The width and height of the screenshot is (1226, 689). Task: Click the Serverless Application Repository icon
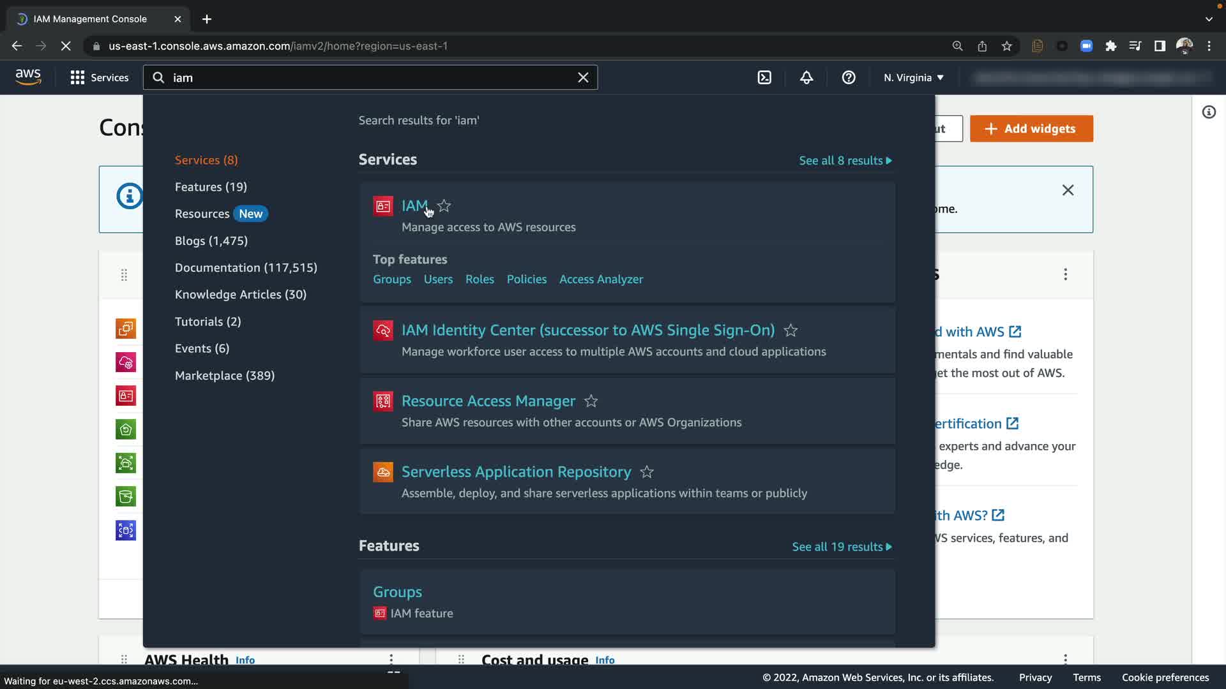383,472
